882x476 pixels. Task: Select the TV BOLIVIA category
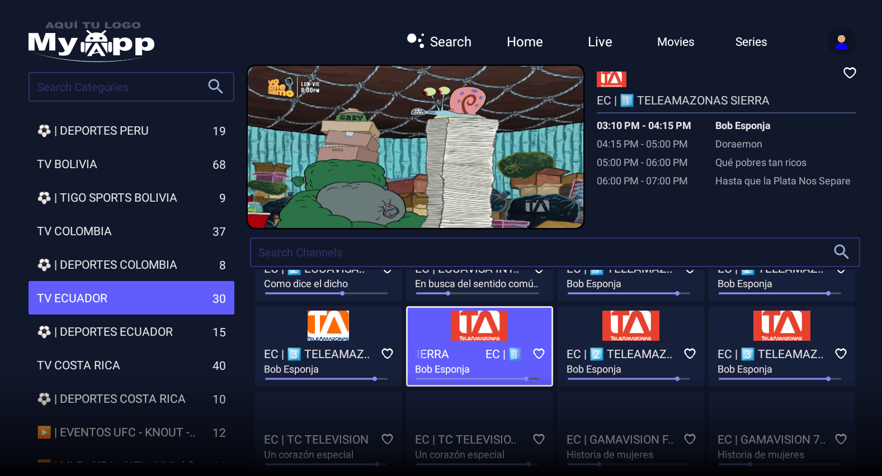coord(131,164)
